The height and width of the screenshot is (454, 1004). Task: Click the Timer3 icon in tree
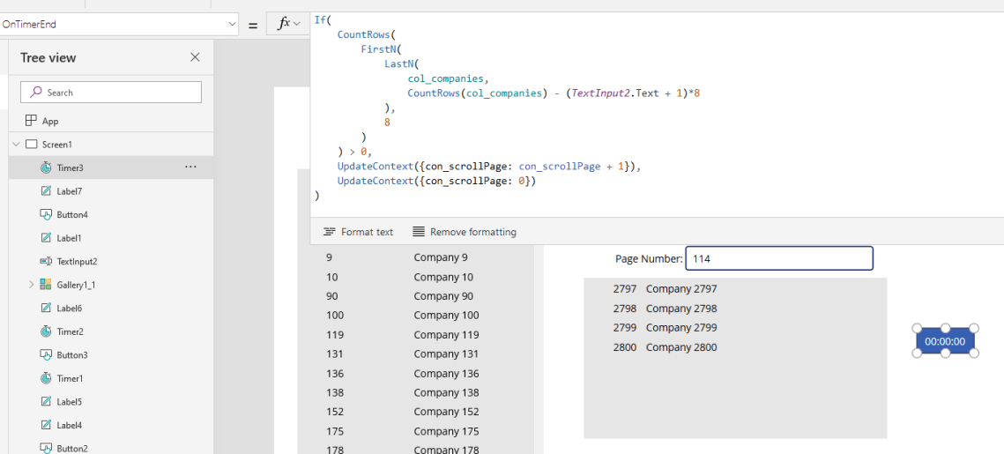click(46, 167)
